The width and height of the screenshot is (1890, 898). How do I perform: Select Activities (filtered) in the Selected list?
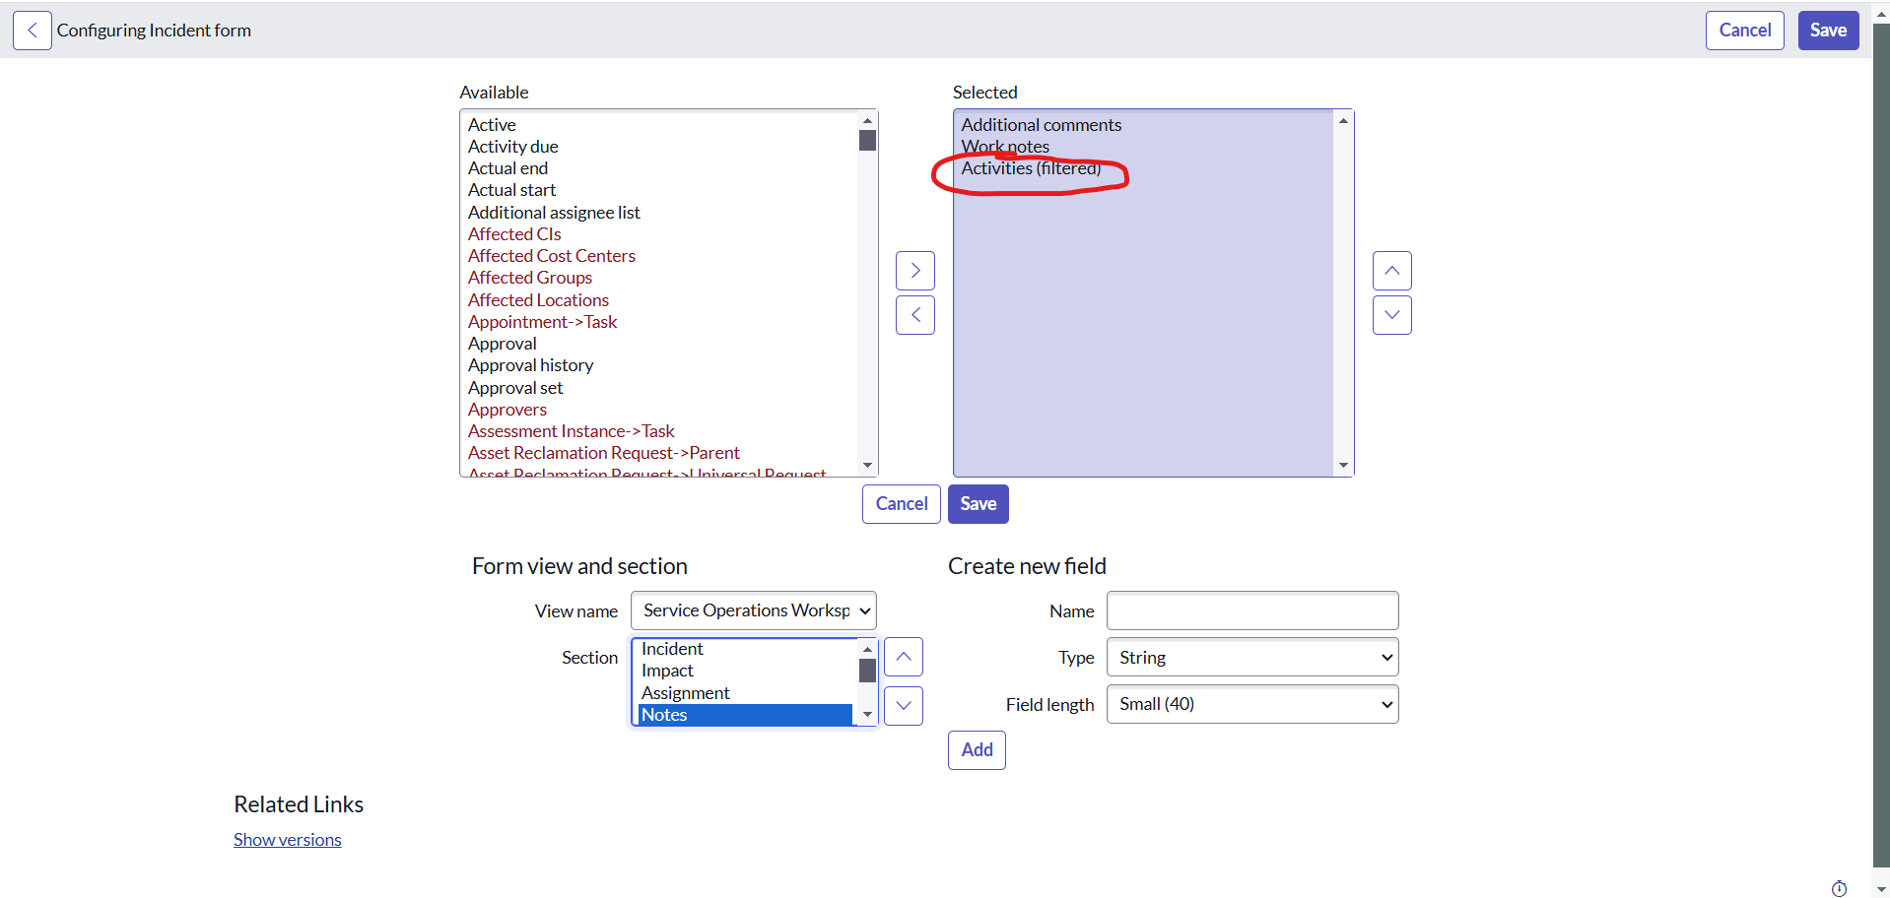(x=1031, y=167)
